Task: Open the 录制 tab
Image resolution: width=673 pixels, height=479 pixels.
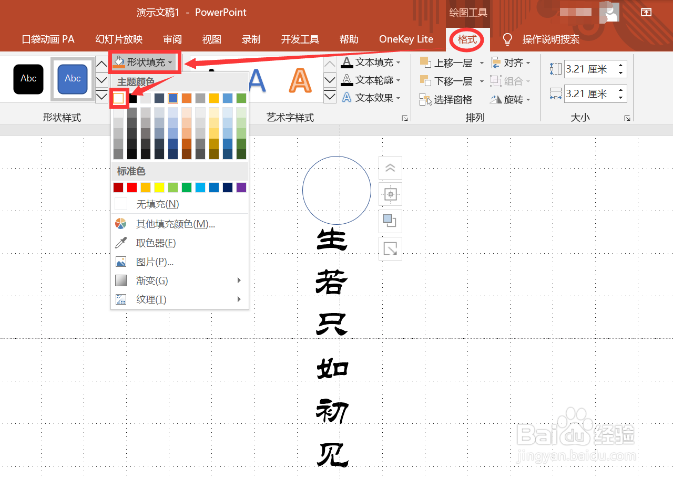Action: [x=251, y=39]
